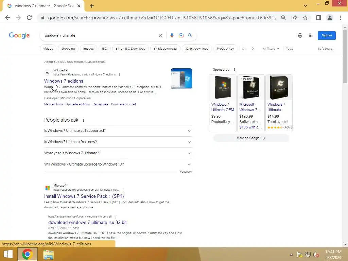This screenshot has width=348, height=261.
Task: Open the zoom magnifier in address bar
Action: (x=283, y=18)
